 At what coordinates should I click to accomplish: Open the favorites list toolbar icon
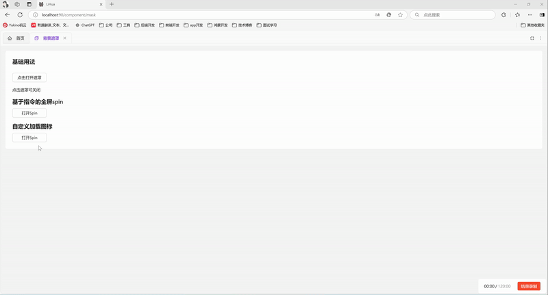pyautogui.click(x=518, y=14)
